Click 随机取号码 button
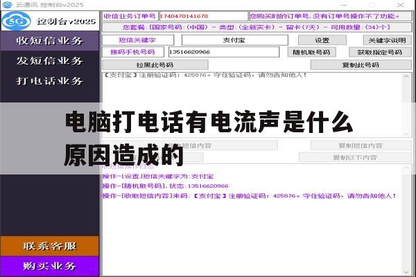The height and width of the screenshot is (277, 416). (x=311, y=52)
